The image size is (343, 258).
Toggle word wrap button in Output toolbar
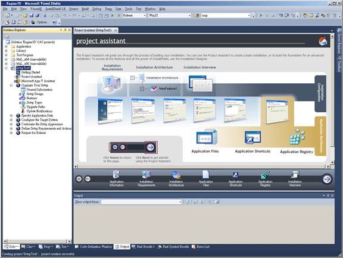217,202
